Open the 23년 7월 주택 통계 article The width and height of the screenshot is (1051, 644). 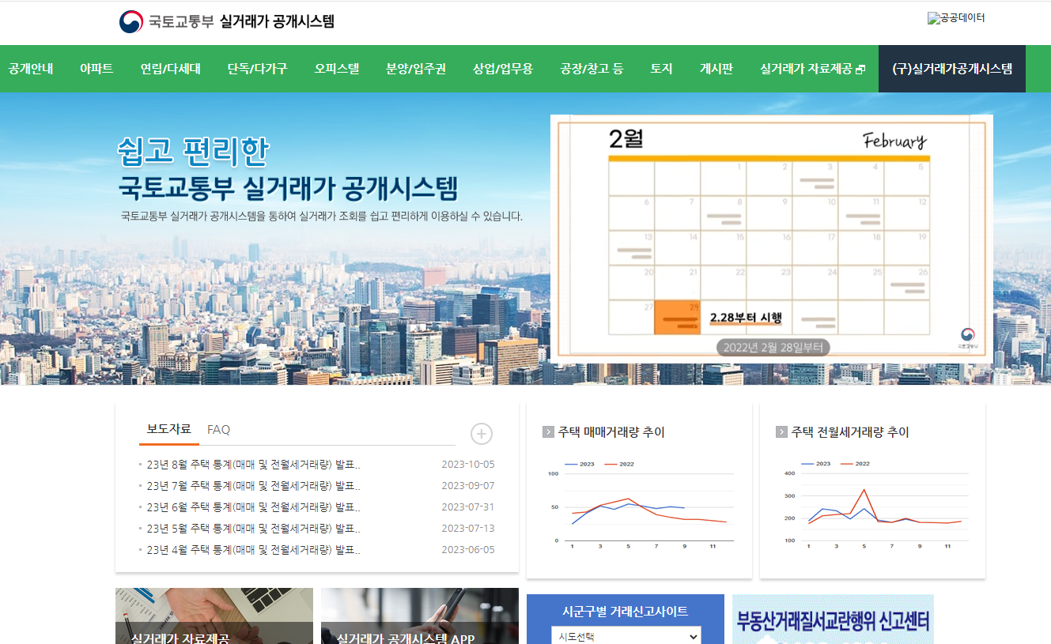[x=254, y=486]
